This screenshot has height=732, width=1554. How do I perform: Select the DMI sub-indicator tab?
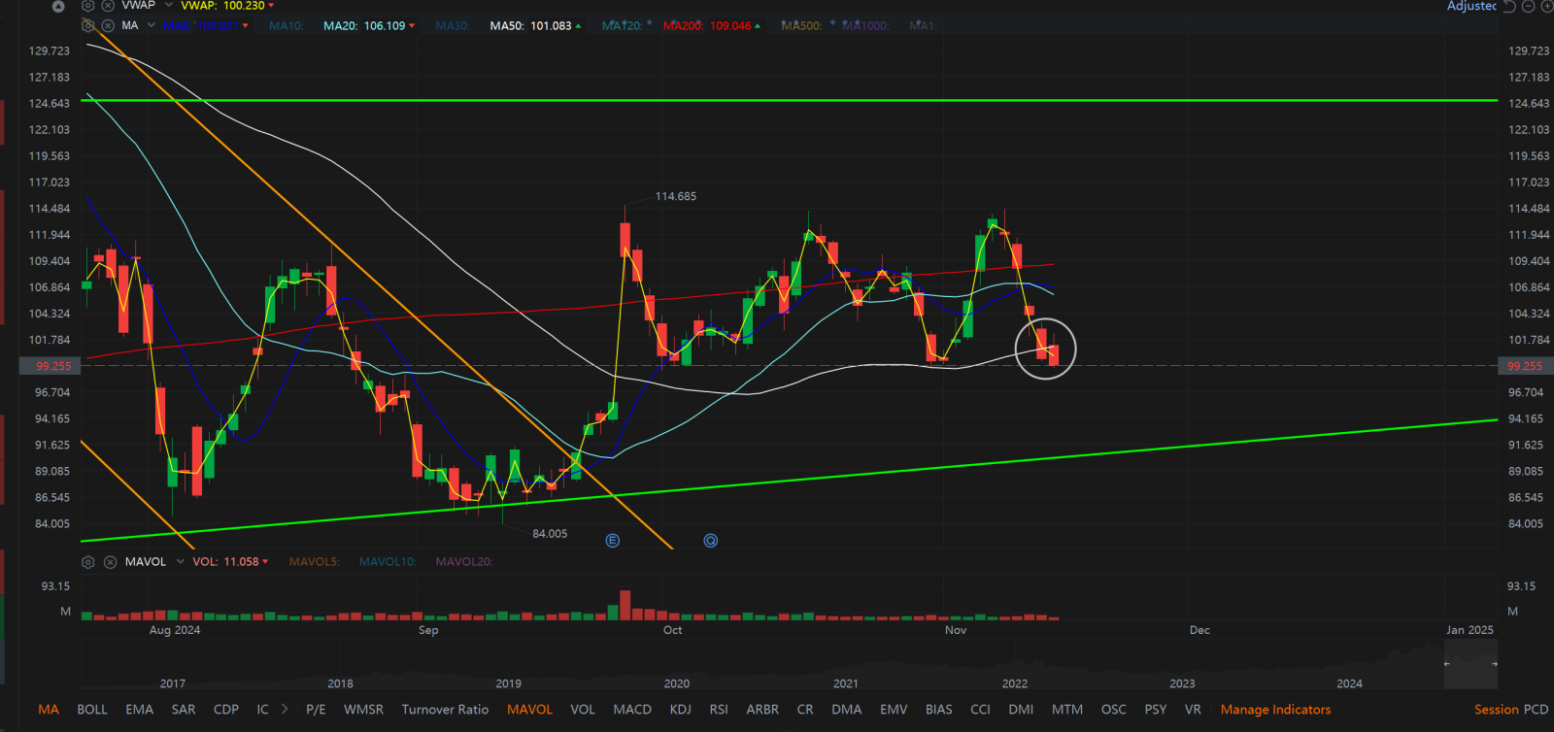point(1021,710)
